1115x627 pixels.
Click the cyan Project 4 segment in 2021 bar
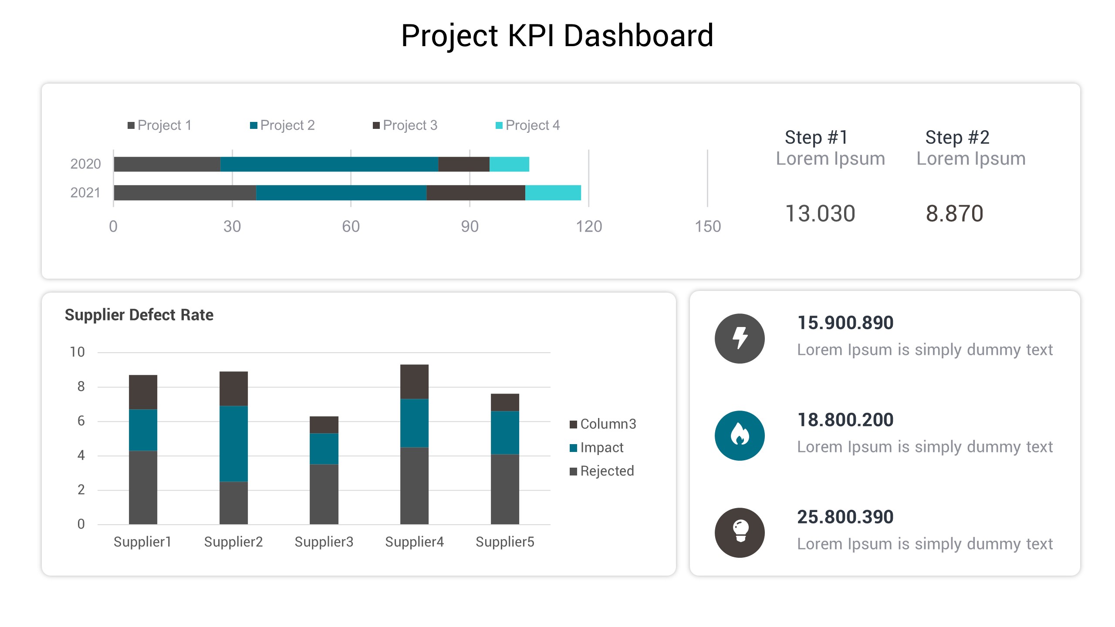click(x=553, y=193)
